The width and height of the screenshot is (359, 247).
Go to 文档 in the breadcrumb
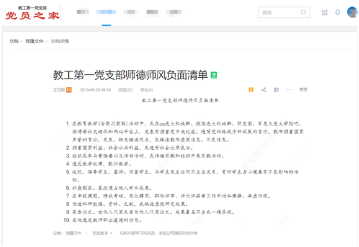click(x=14, y=41)
